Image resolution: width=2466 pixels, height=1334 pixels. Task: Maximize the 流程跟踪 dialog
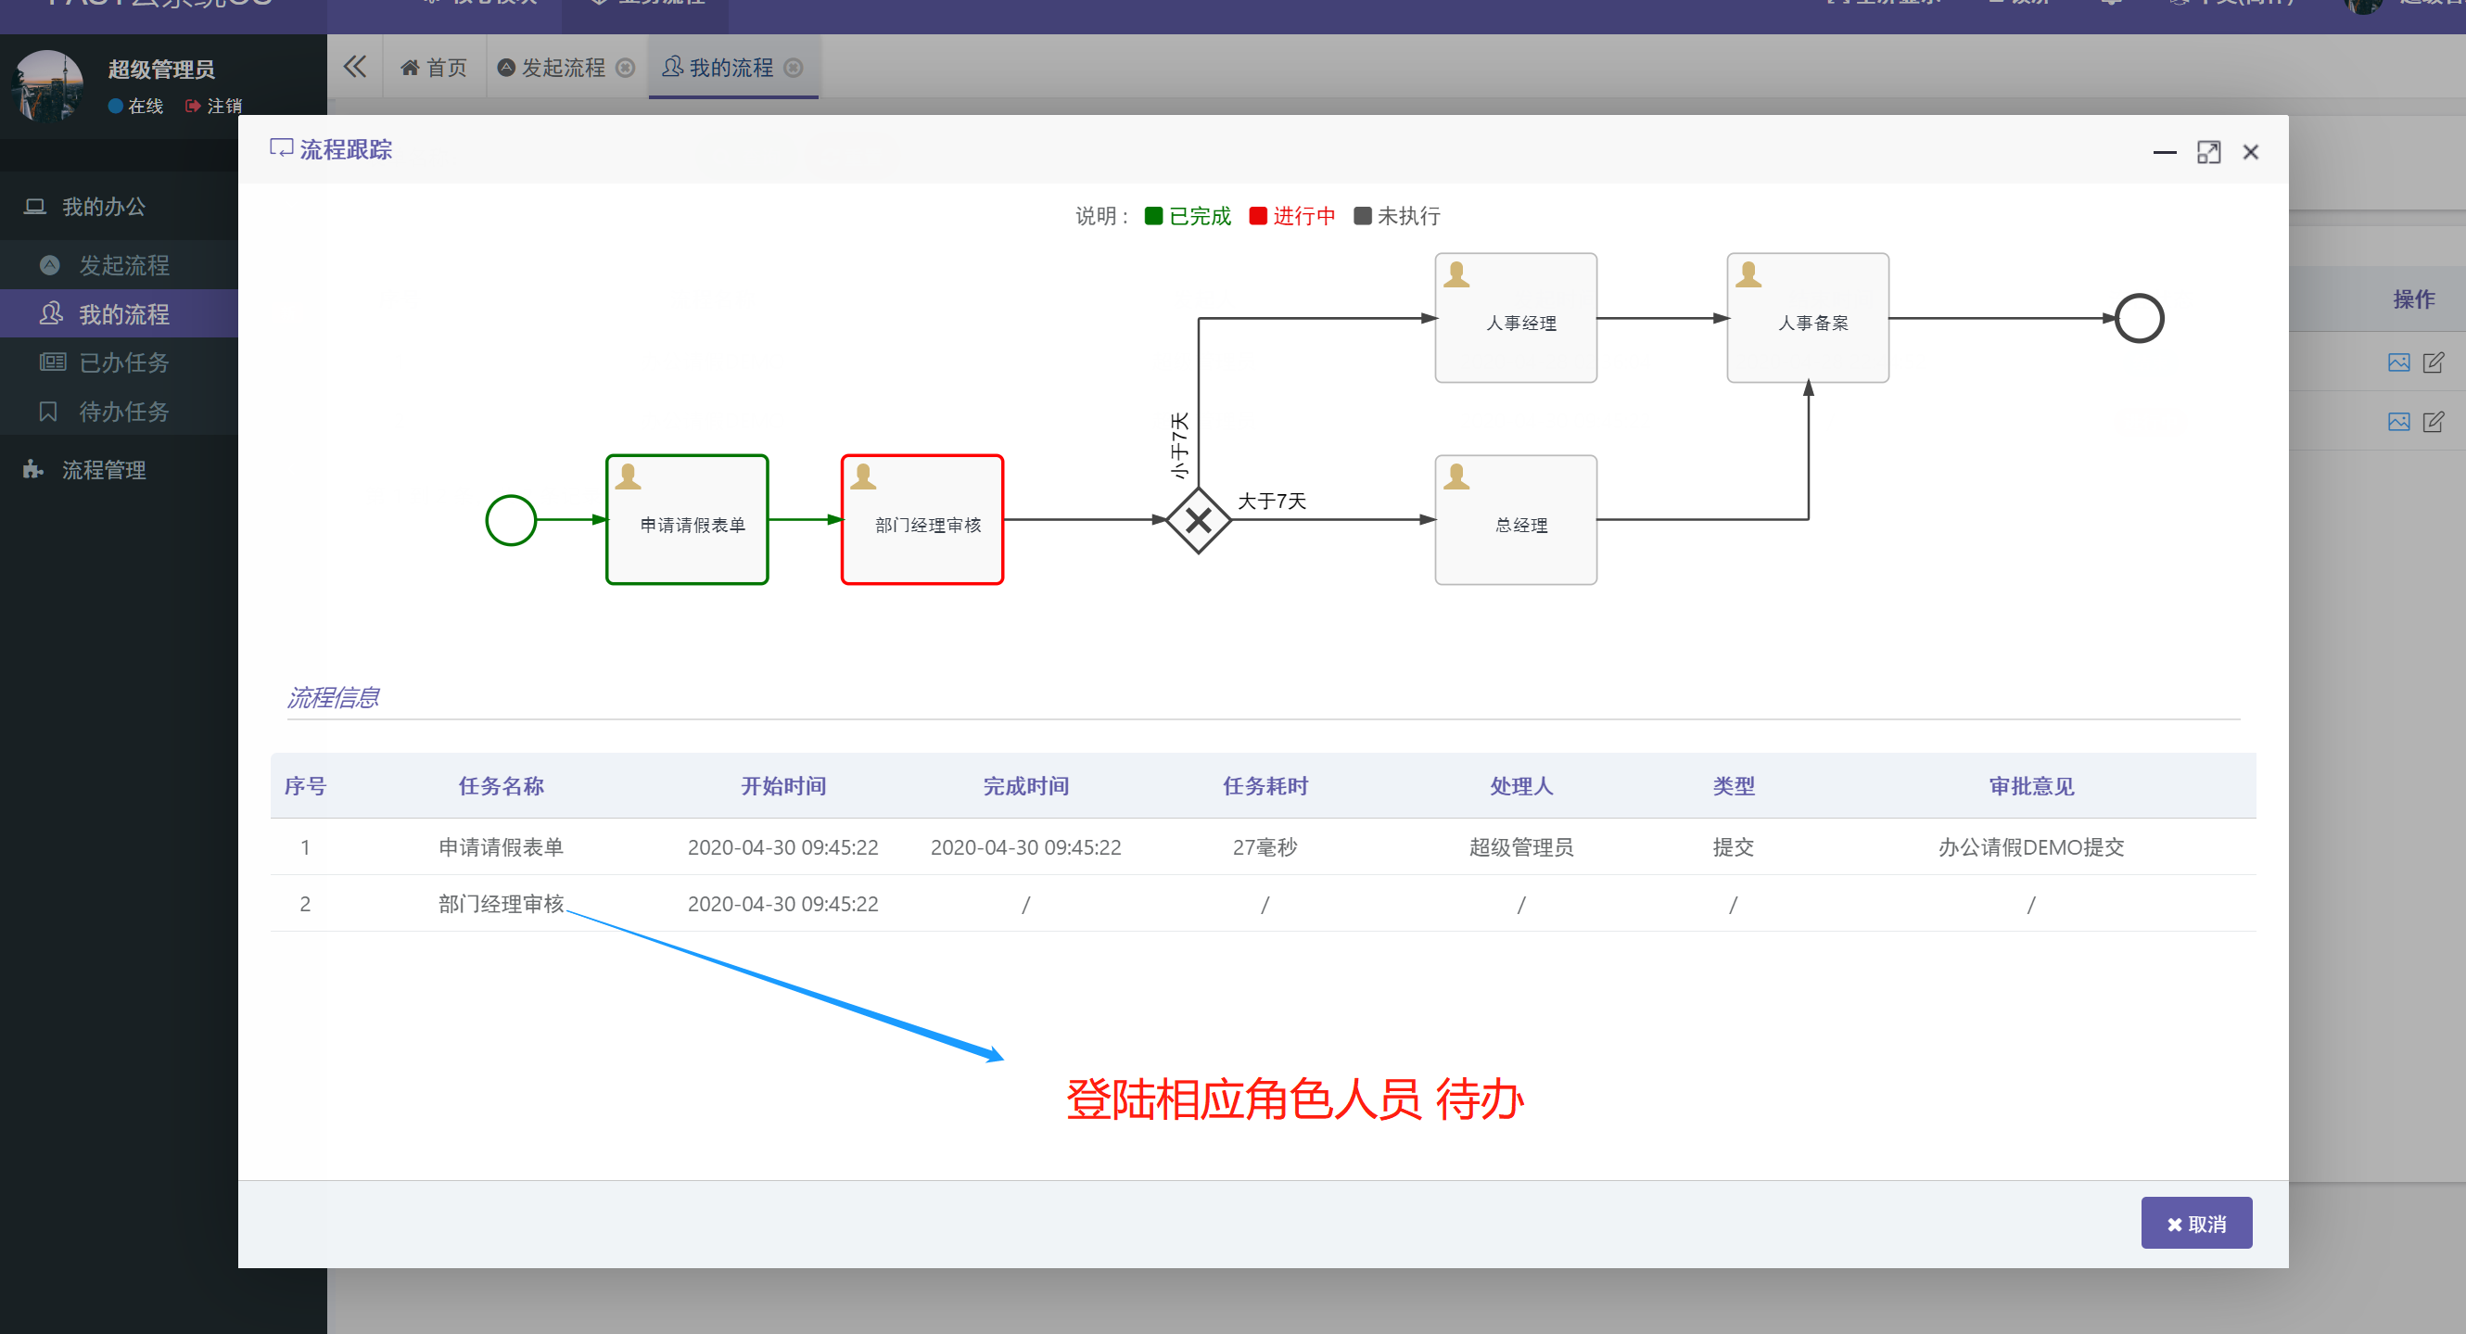[x=2208, y=152]
